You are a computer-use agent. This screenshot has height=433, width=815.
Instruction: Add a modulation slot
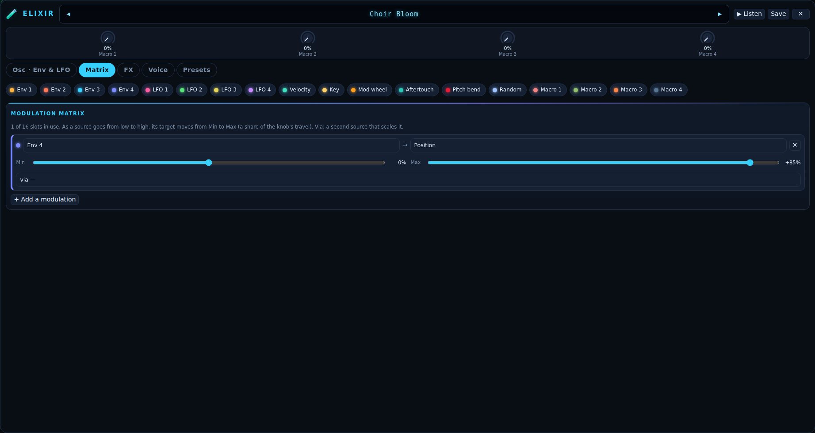pos(45,200)
